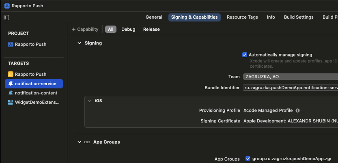Uncheck Automatically manage signing
Viewport: 338px width, 163px height.
244,55
